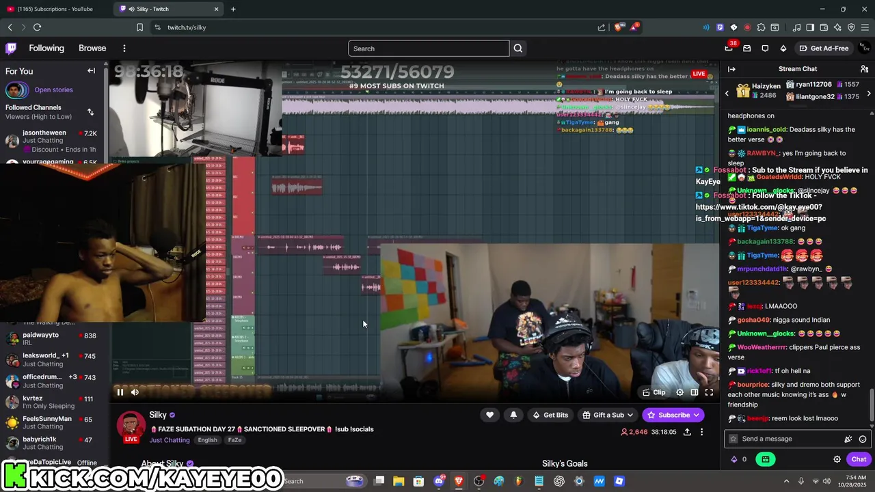The width and height of the screenshot is (875, 492).
Task: Follow heart icon for Silky
Action: tap(489, 415)
